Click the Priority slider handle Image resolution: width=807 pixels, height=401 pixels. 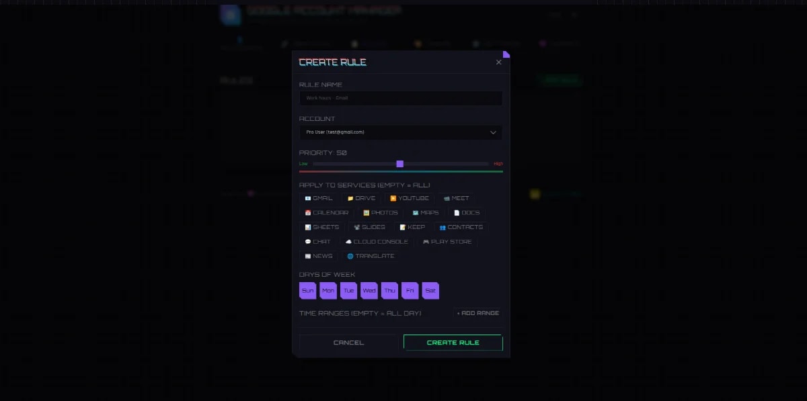click(400, 164)
